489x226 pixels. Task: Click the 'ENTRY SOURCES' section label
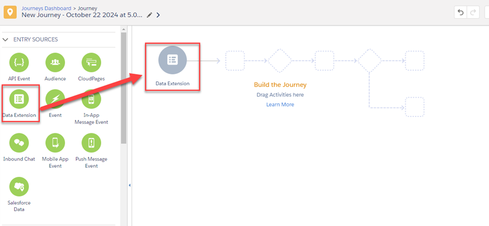tap(36, 40)
